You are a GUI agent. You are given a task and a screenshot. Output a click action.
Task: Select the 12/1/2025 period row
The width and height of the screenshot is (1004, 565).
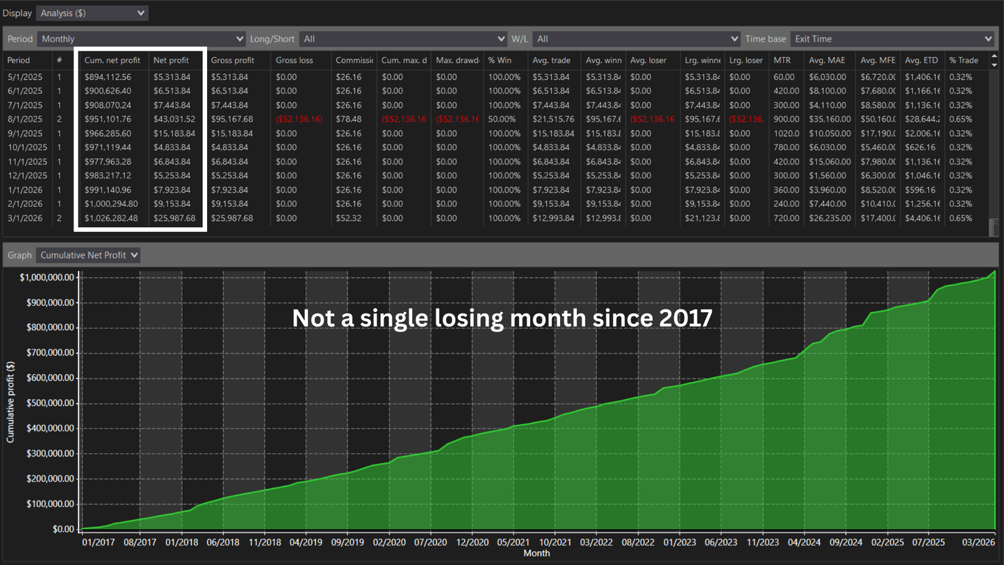[x=496, y=176]
